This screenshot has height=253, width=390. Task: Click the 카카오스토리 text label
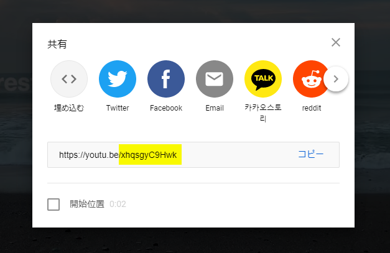click(263, 113)
